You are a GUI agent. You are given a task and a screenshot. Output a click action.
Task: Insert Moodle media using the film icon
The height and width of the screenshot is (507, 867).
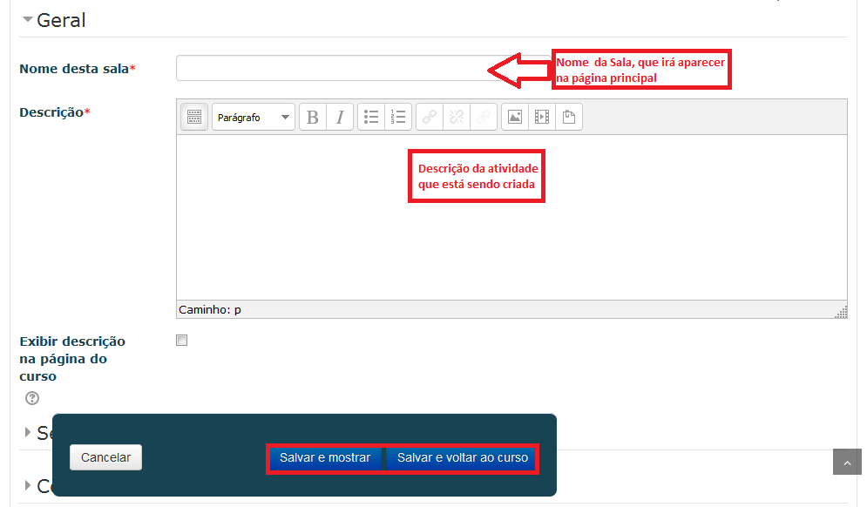(x=542, y=118)
